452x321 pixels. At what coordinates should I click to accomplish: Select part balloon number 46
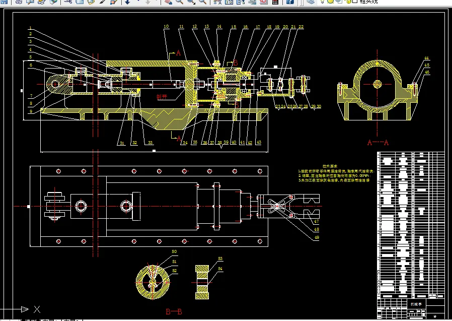(x=427, y=72)
